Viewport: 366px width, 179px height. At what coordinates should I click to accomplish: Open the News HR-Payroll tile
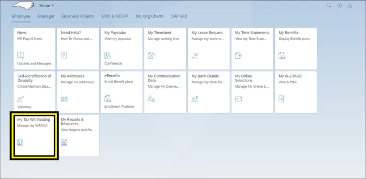[34, 49]
